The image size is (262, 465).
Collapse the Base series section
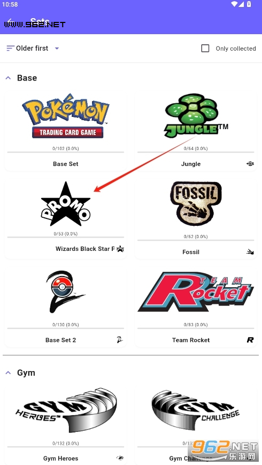(9, 78)
